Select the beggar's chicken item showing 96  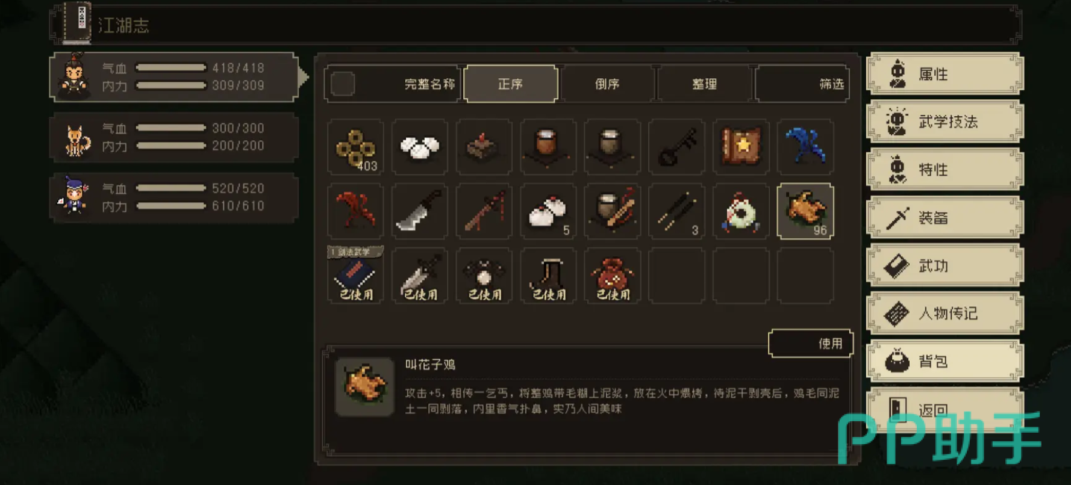[806, 212]
